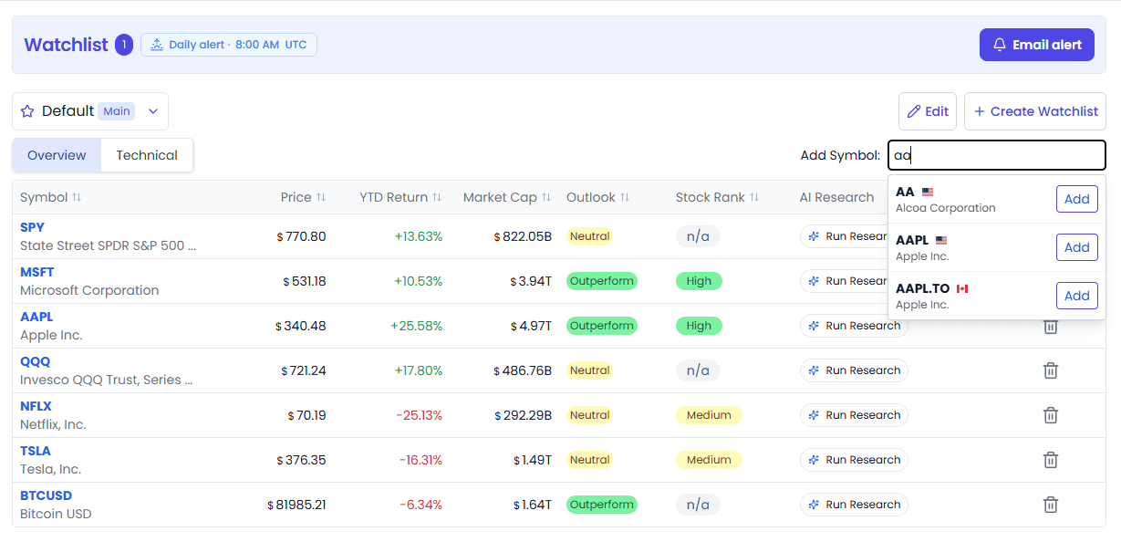Sort by Outlook column arrows
Viewport: 1121px width, 542px height.
(625, 197)
